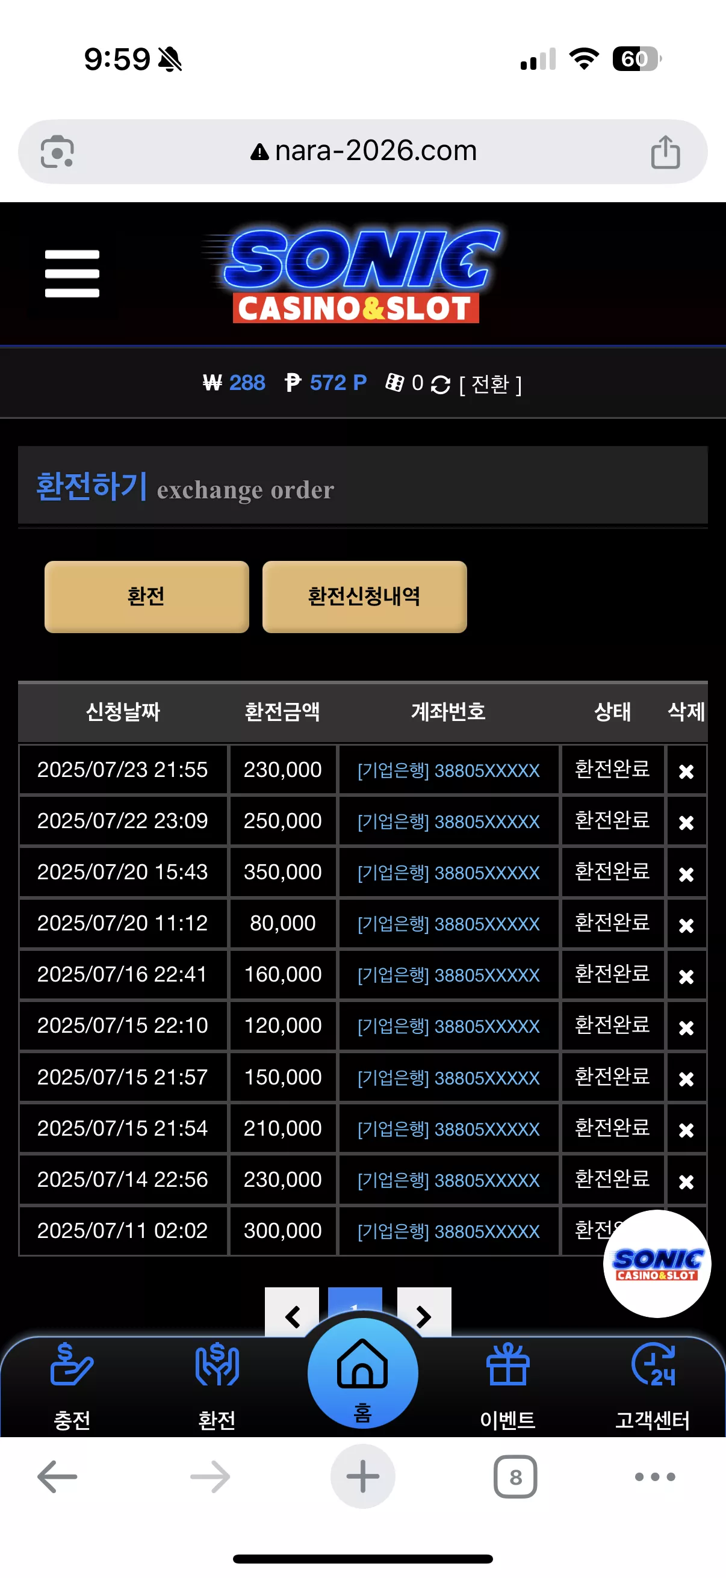726x1578 pixels.
Task: Open the browser lens search icon
Action: coord(57,151)
